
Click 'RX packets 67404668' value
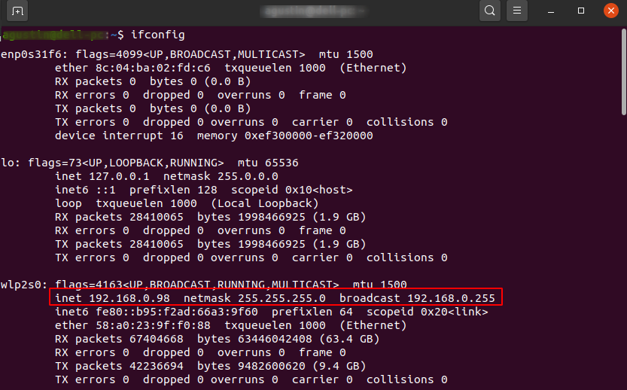click(119, 340)
